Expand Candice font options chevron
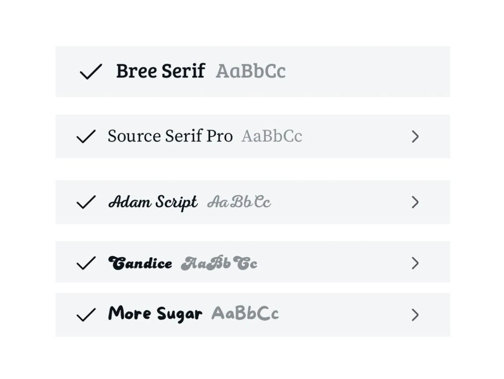 coord(415,263)
